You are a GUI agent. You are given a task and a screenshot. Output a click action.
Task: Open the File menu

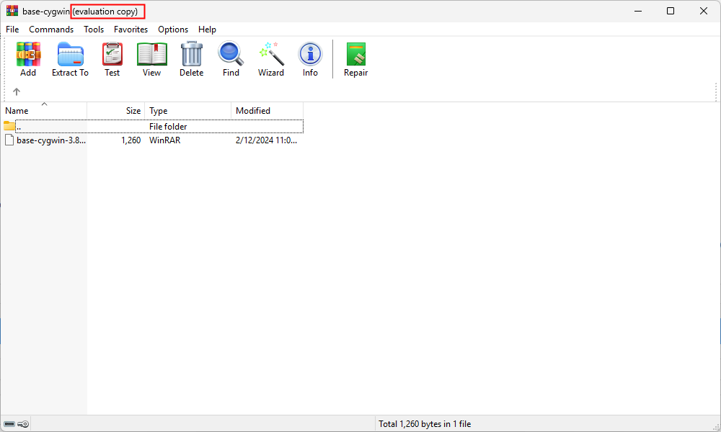[x=12, y=30]
